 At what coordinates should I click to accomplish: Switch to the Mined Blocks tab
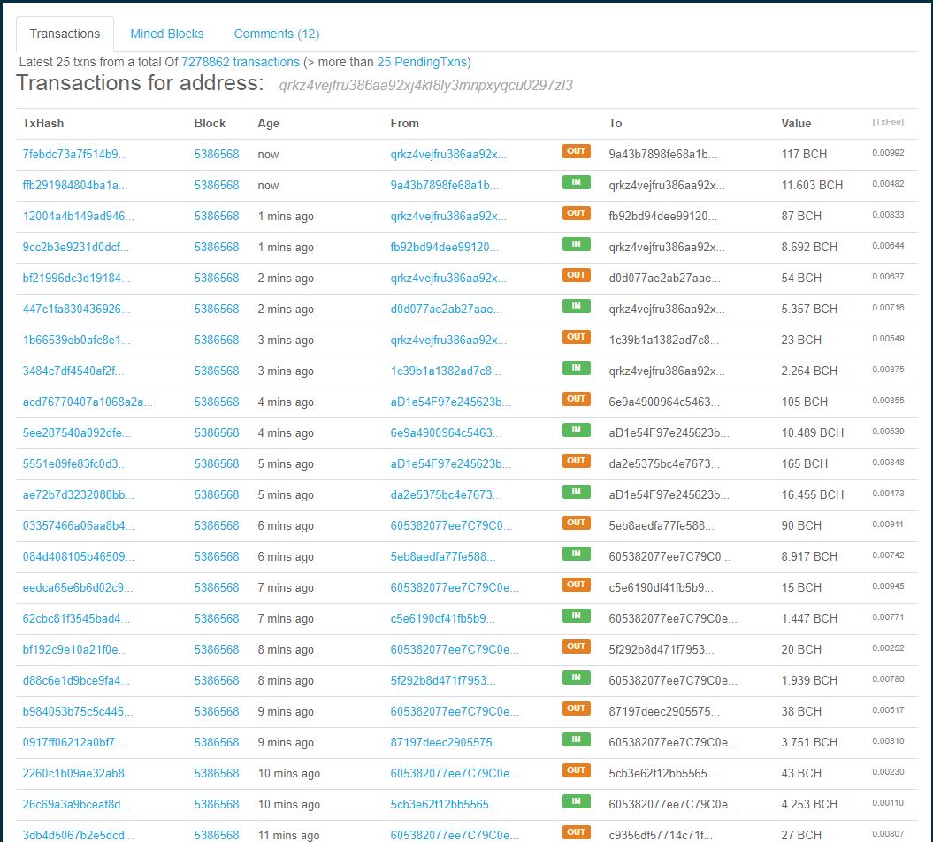(166, 34)
